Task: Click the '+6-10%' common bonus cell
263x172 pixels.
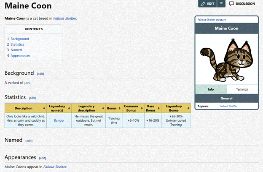Action: click(133, 120)
